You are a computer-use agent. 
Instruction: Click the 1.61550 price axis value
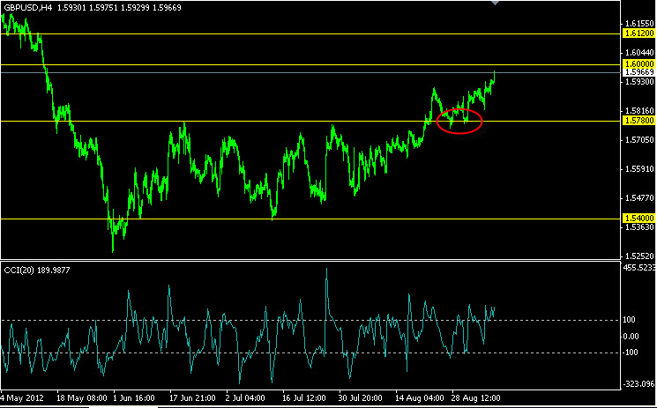coord(640,24)
